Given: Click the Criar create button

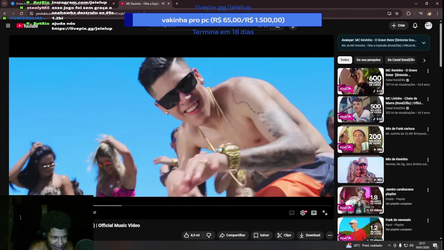Looking at the screenshot, I should 398,25.
